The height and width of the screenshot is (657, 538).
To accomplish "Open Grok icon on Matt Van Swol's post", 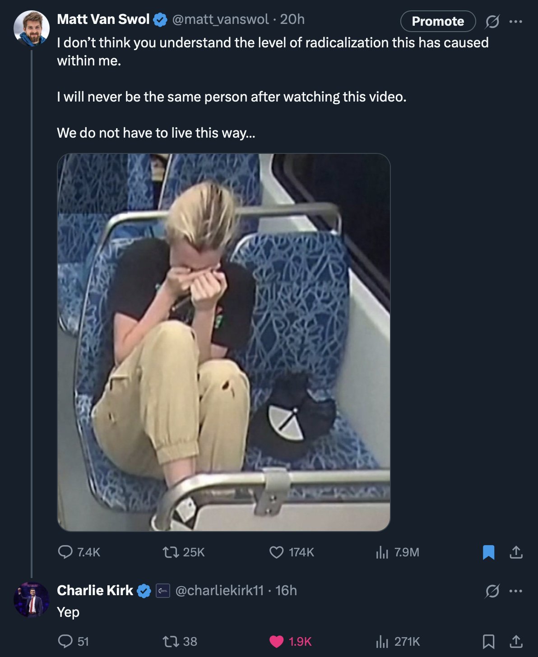I will click(492, 21).
